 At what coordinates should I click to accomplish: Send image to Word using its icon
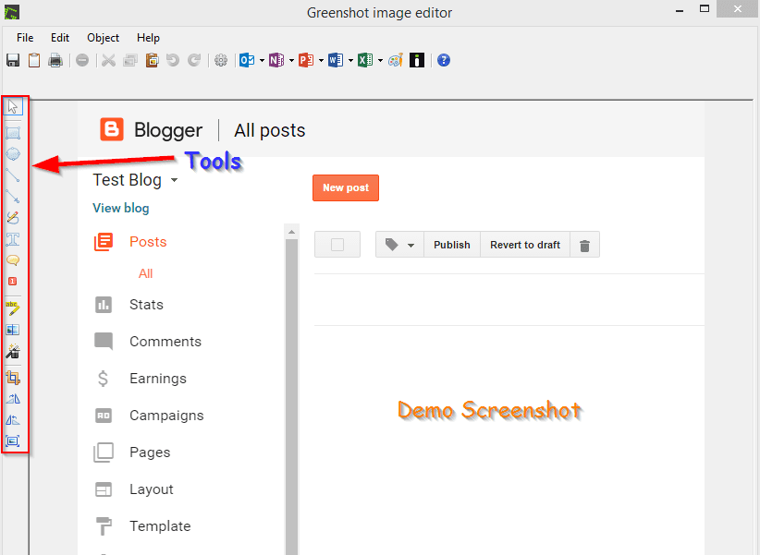pos(336,61)
